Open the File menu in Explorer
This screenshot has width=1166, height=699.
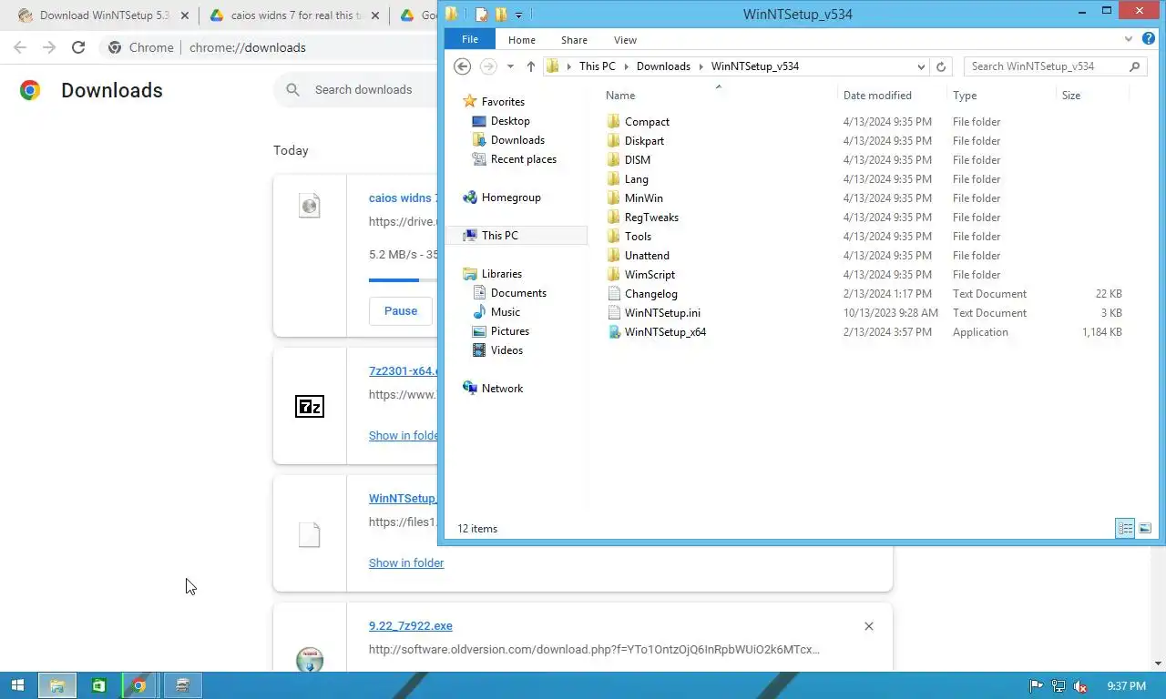[470, 39]
